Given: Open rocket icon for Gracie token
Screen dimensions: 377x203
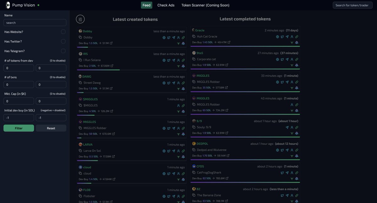Looking at the screenshot, I should pos(297,42).
